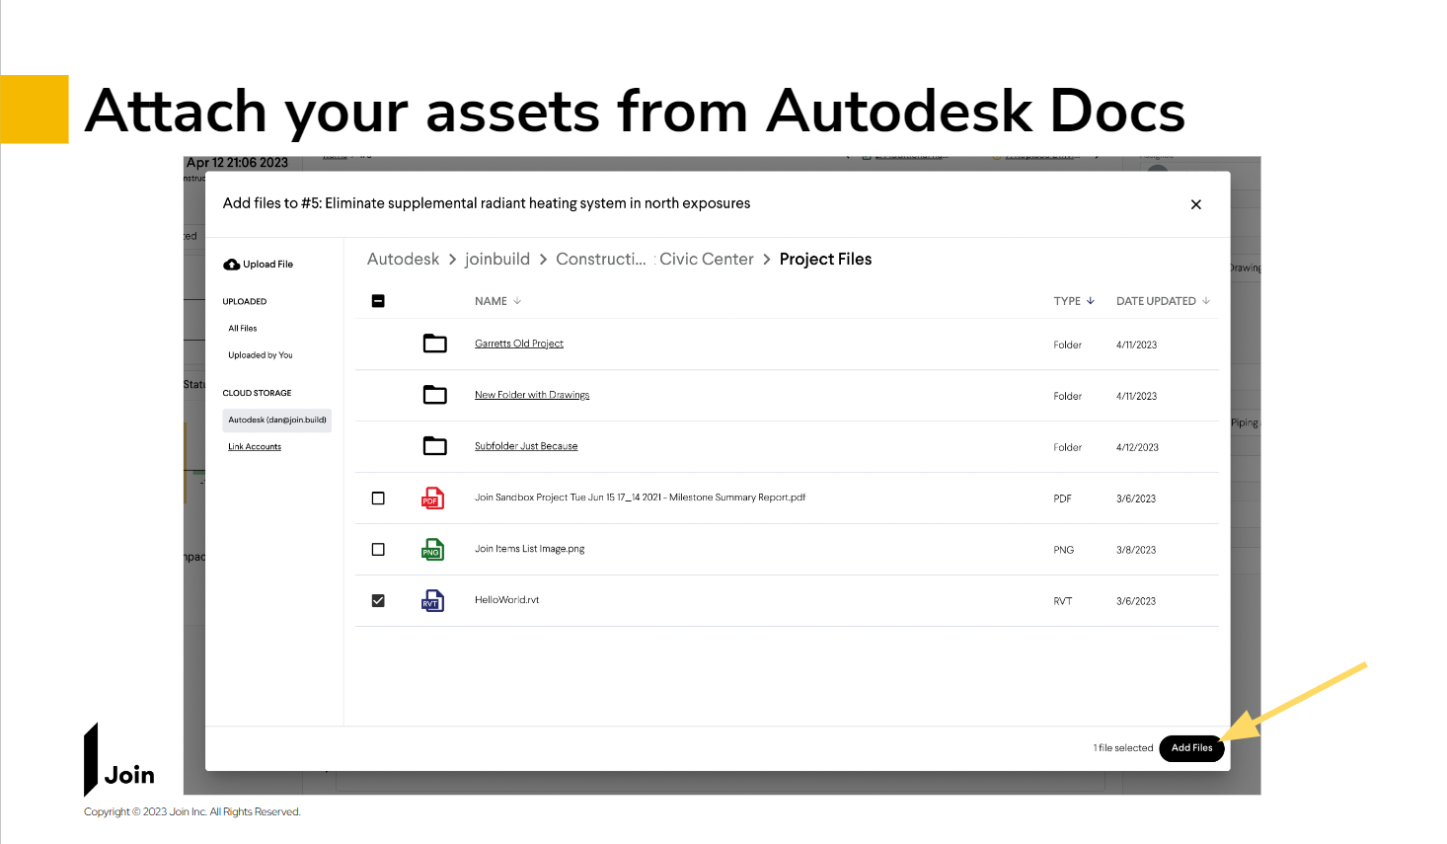Go to the Constructi... breadcrumb level

pyautogui.click(x=601, y=259)
